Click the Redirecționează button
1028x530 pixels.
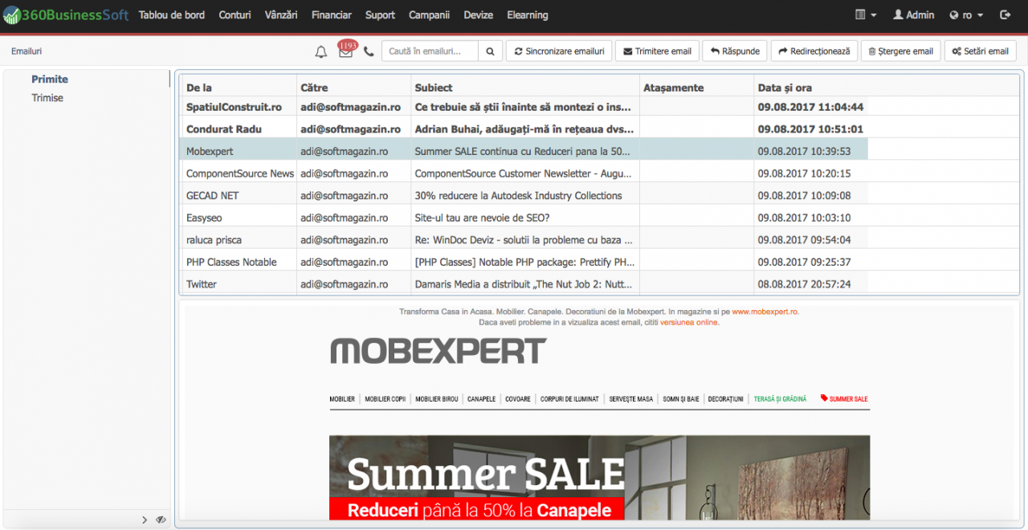tap(814, 51)
